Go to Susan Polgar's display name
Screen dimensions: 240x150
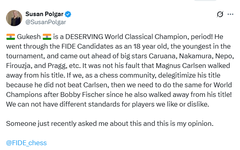point(44,14)
